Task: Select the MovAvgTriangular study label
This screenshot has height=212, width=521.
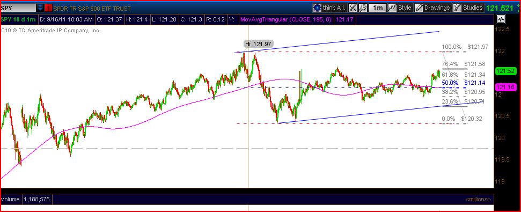Action: tap(286, 20)
